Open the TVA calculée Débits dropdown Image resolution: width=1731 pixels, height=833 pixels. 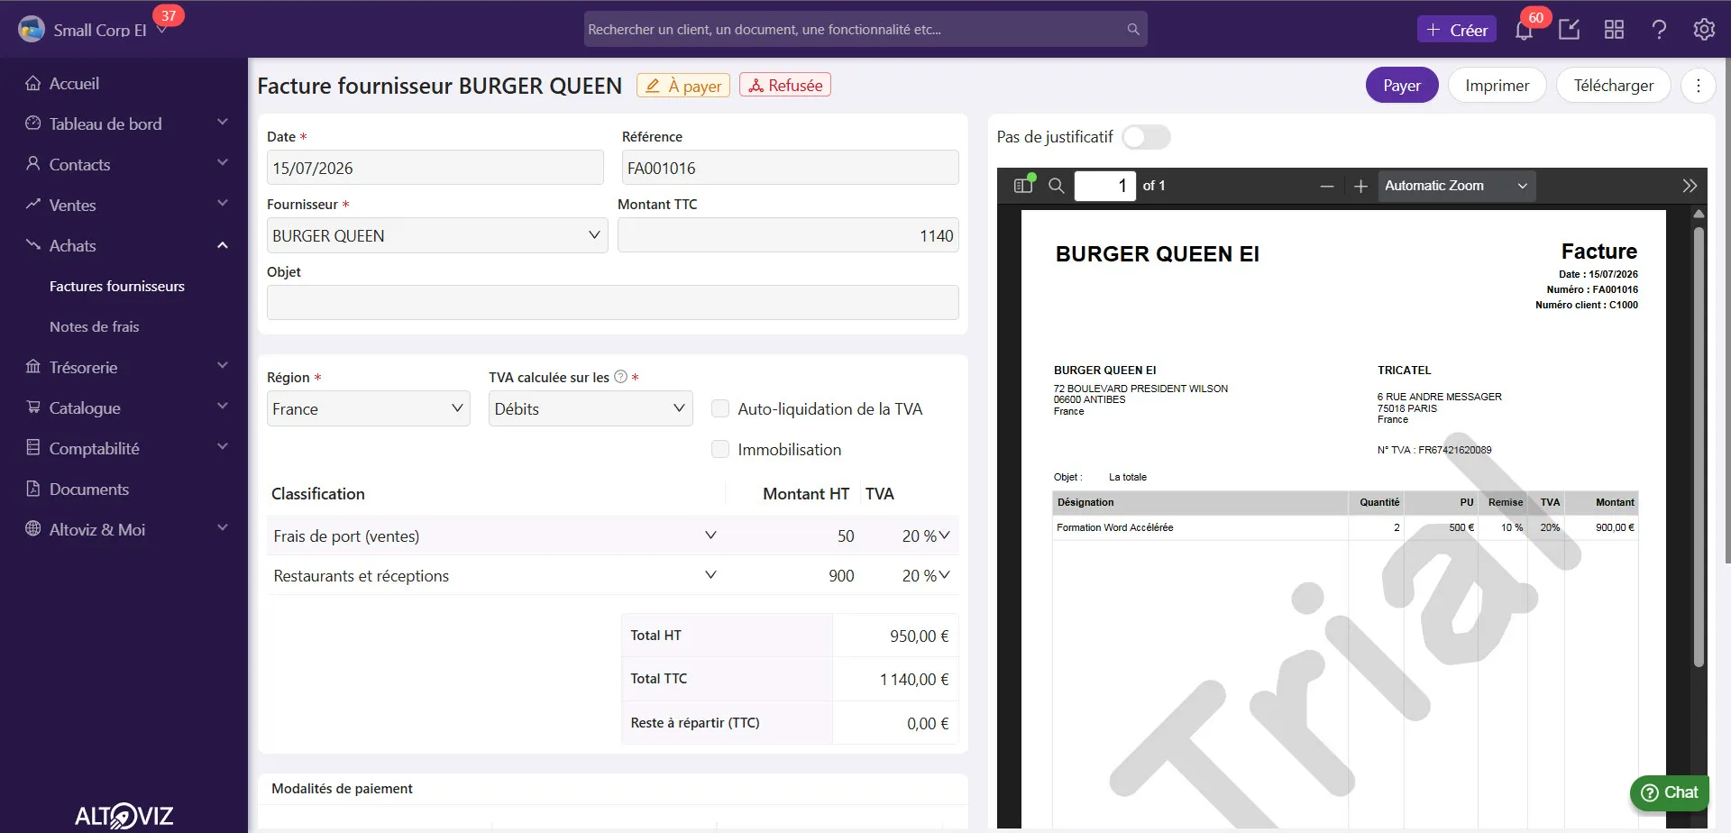click(x=591, y=408)
